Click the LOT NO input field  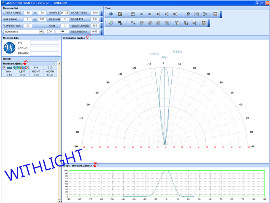(44, 48)
